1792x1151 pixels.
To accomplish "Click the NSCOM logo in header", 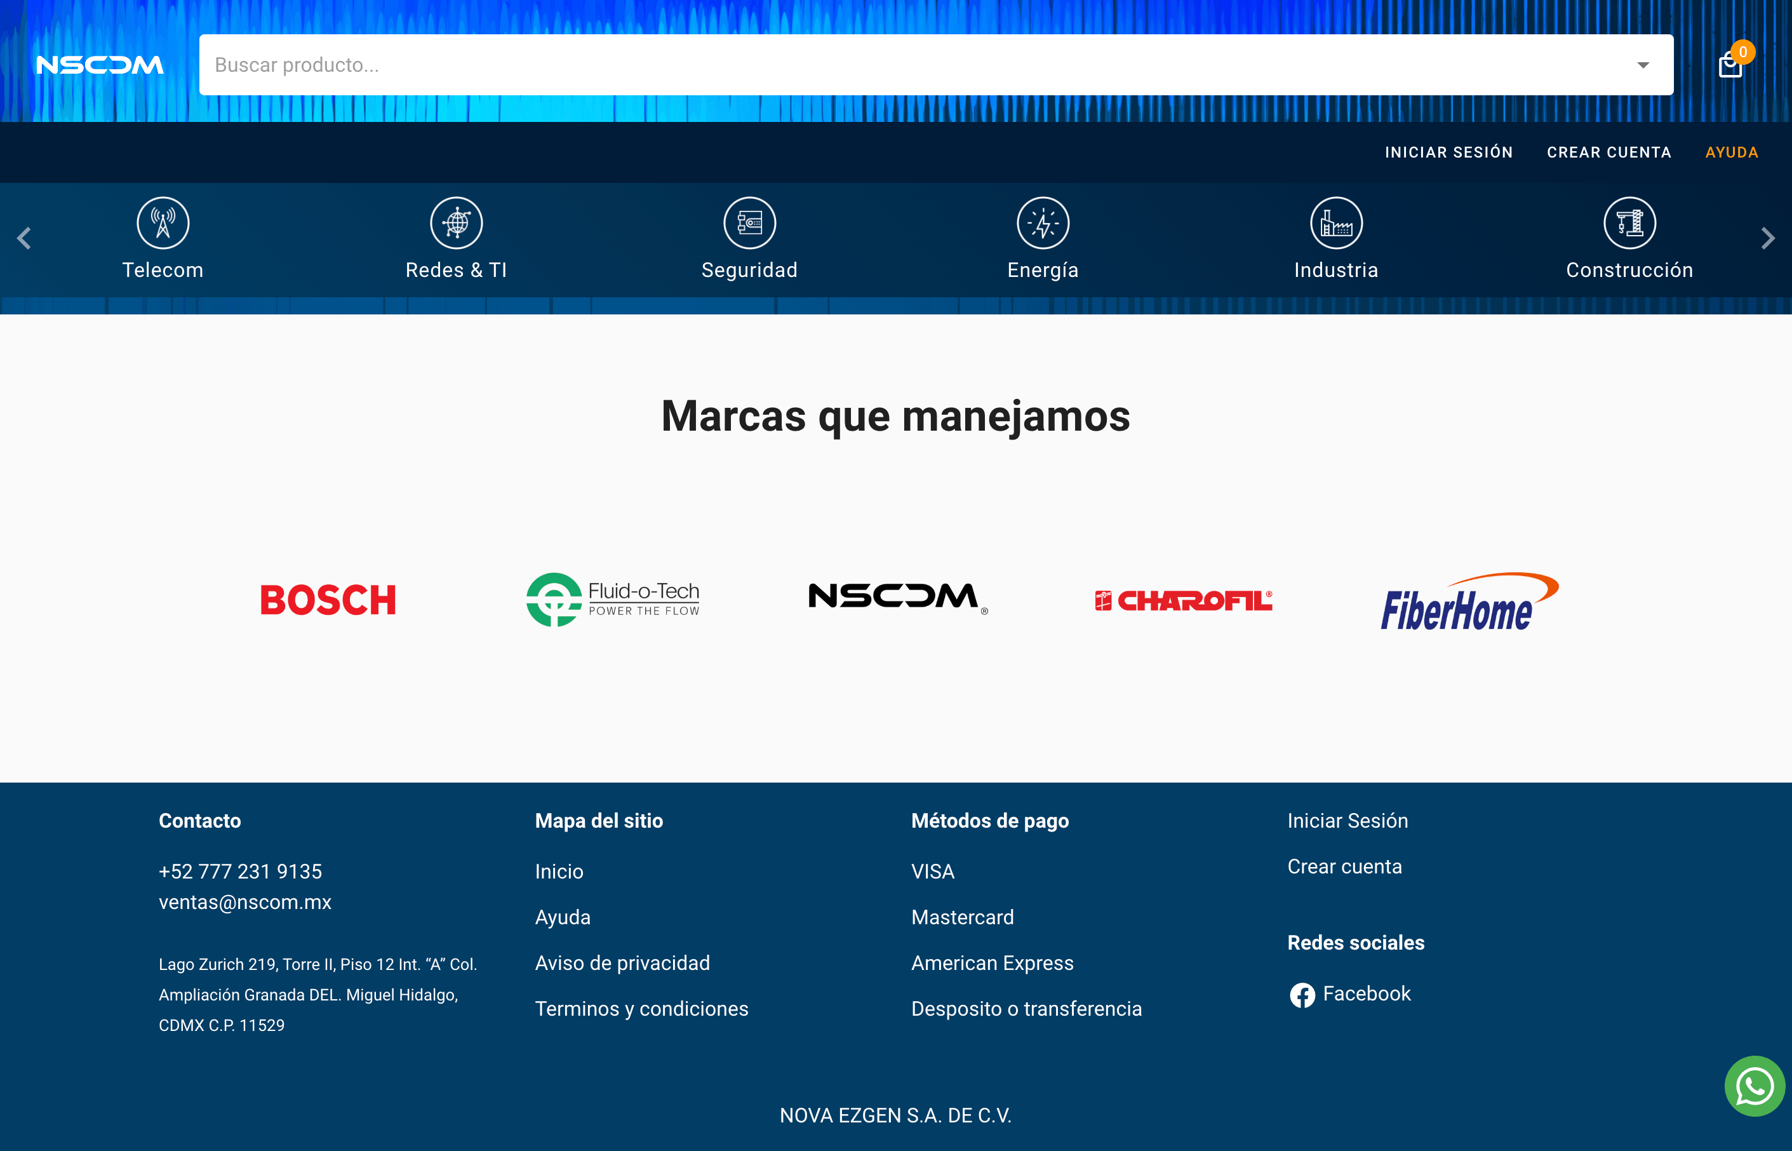I will [x=100, y=65].
